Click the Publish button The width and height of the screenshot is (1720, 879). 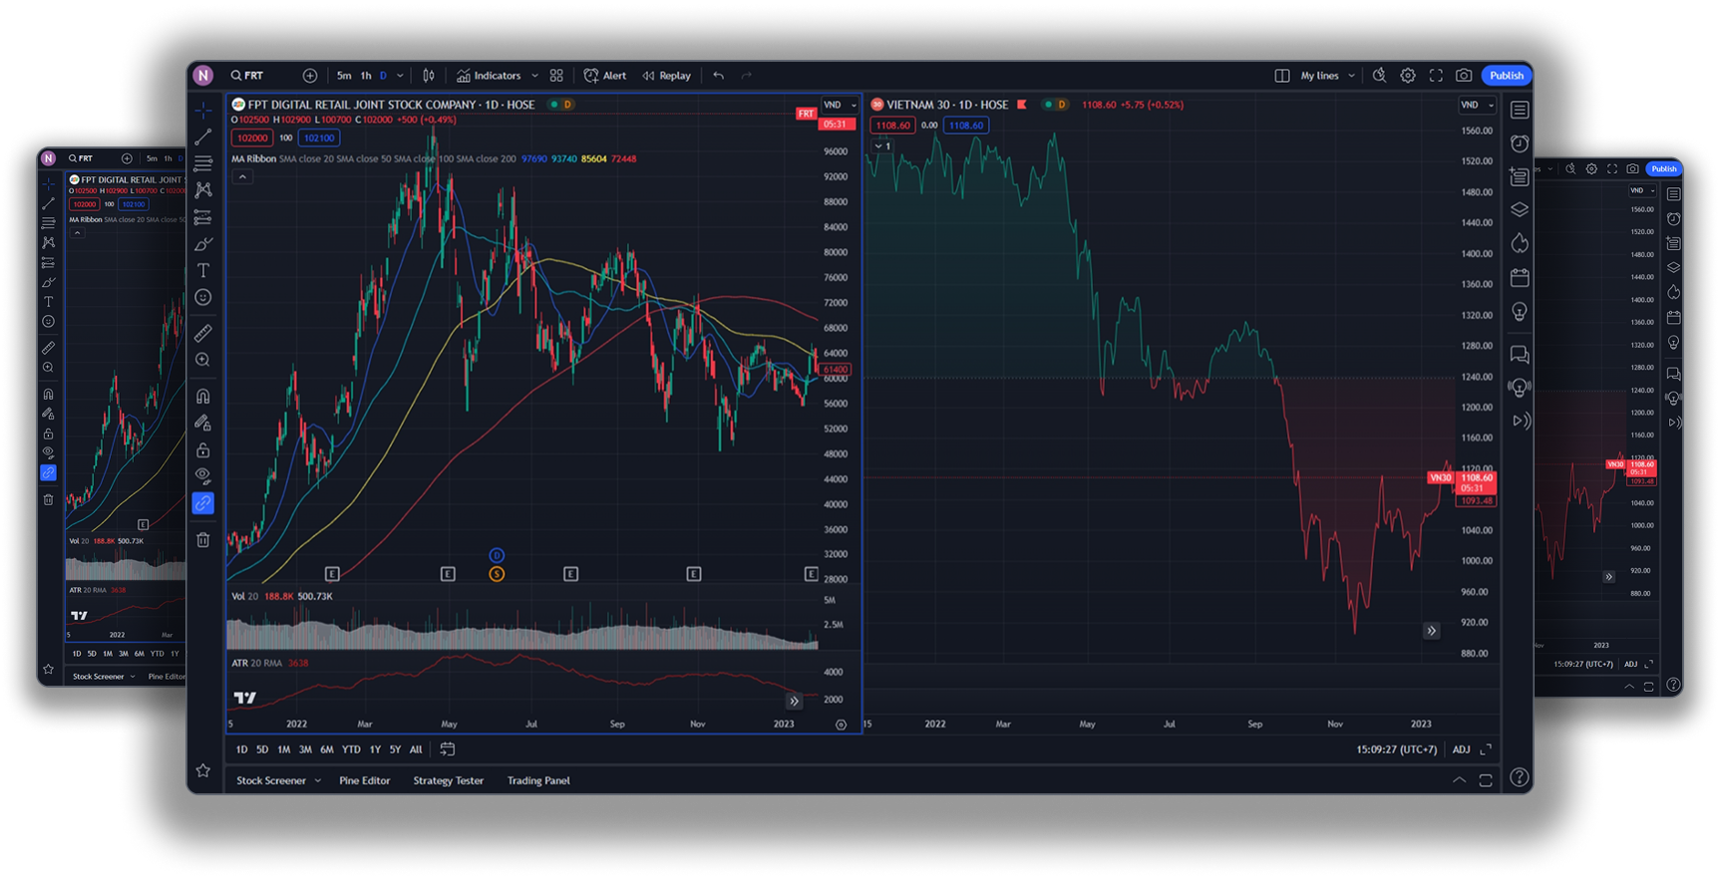coord(1507,76)
